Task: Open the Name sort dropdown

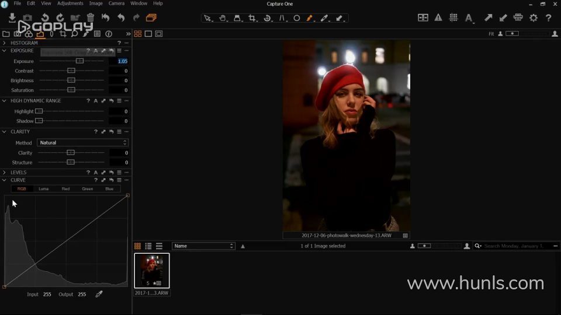Action: pos(203,246)
